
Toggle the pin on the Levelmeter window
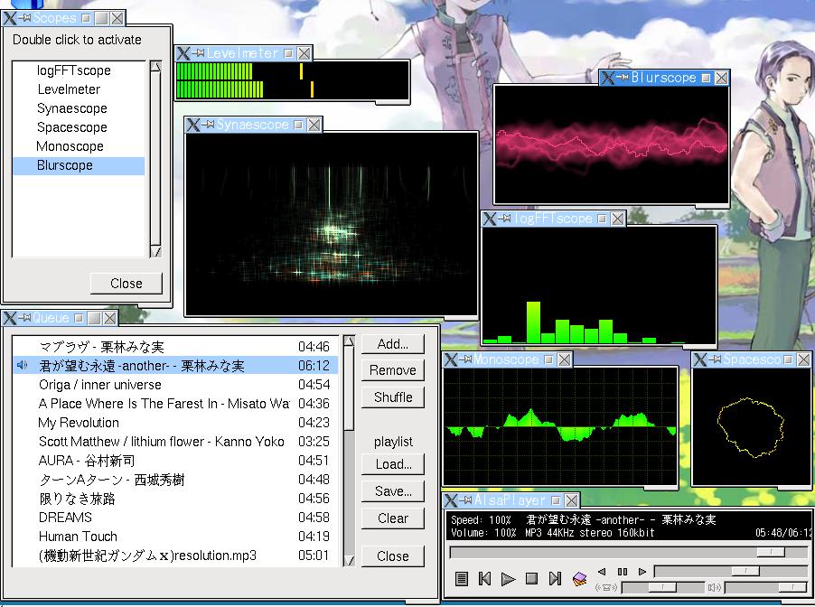198,53
